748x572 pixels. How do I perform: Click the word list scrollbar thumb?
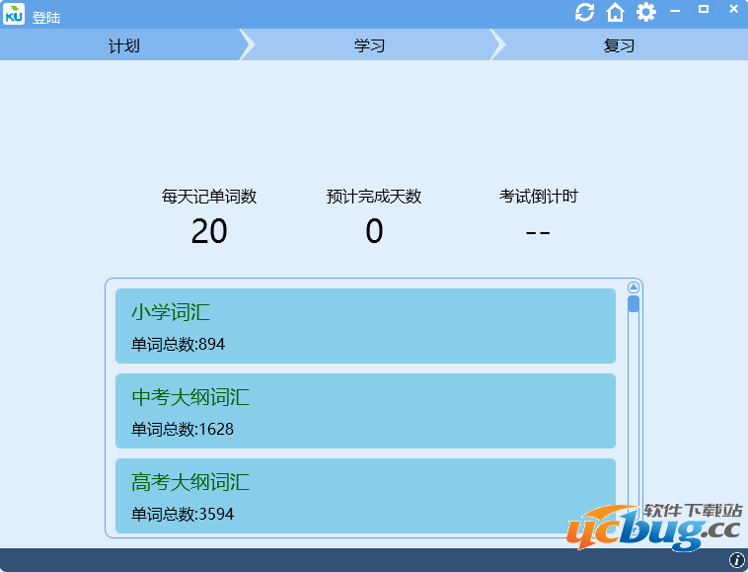pos(634,304)
